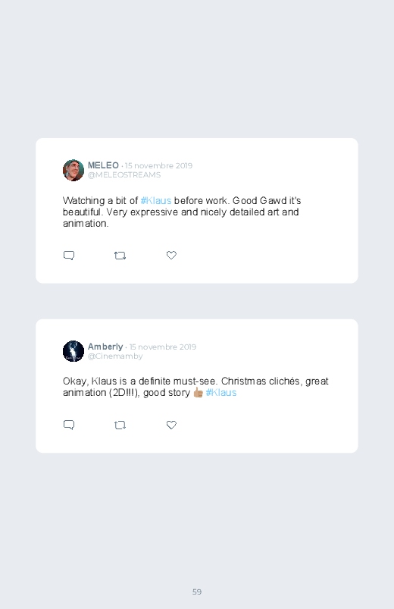The height and width of the screenshot is (609, 394).
Task: Click the 15 novembre 2019 date on Amberly's tweet
Action: (163, 347)
